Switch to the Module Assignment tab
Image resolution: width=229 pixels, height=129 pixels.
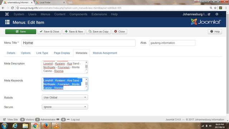coord(105,53)
